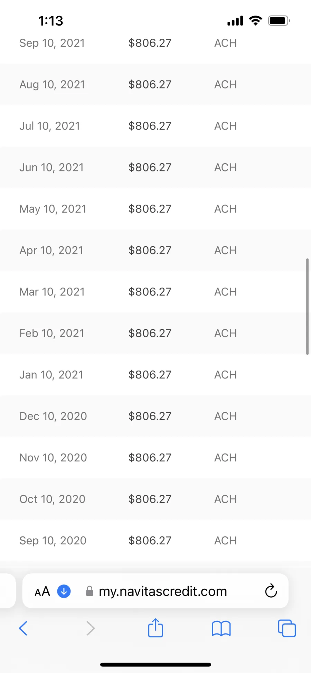
Task: Open the Share sheet icon
Action: (155, 628)
